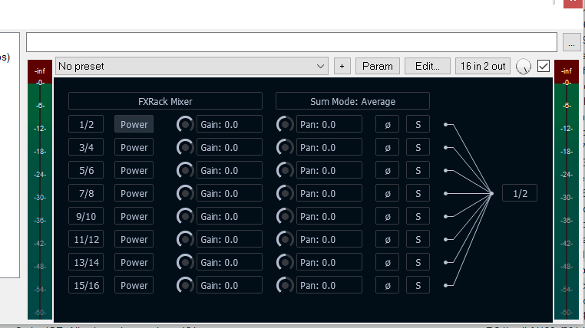
Task: Click the wet/dry mix knob
Action: (x=523, y=67)
